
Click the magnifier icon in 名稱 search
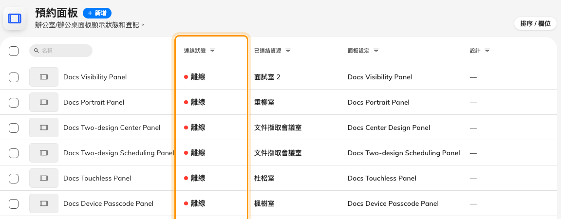37,51
